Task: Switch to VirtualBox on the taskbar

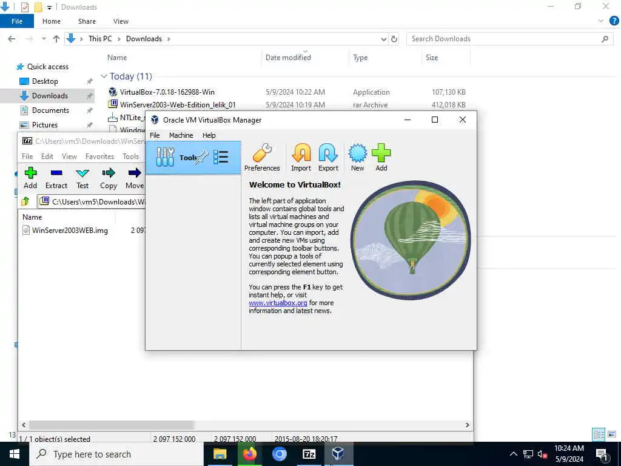Action: pyautogui.click(x=338, y=454)
